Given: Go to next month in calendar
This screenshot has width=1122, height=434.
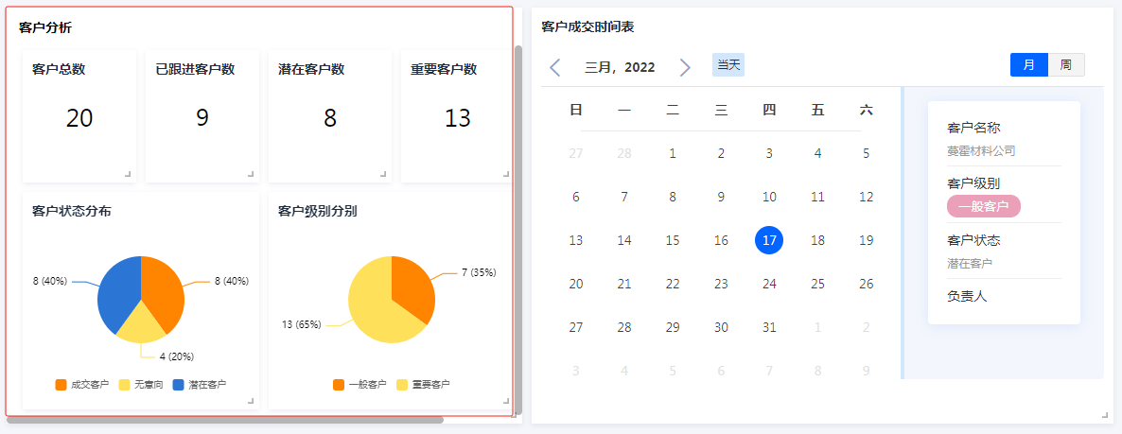Looking at the screenshot, I should click(x=685, y=67).
